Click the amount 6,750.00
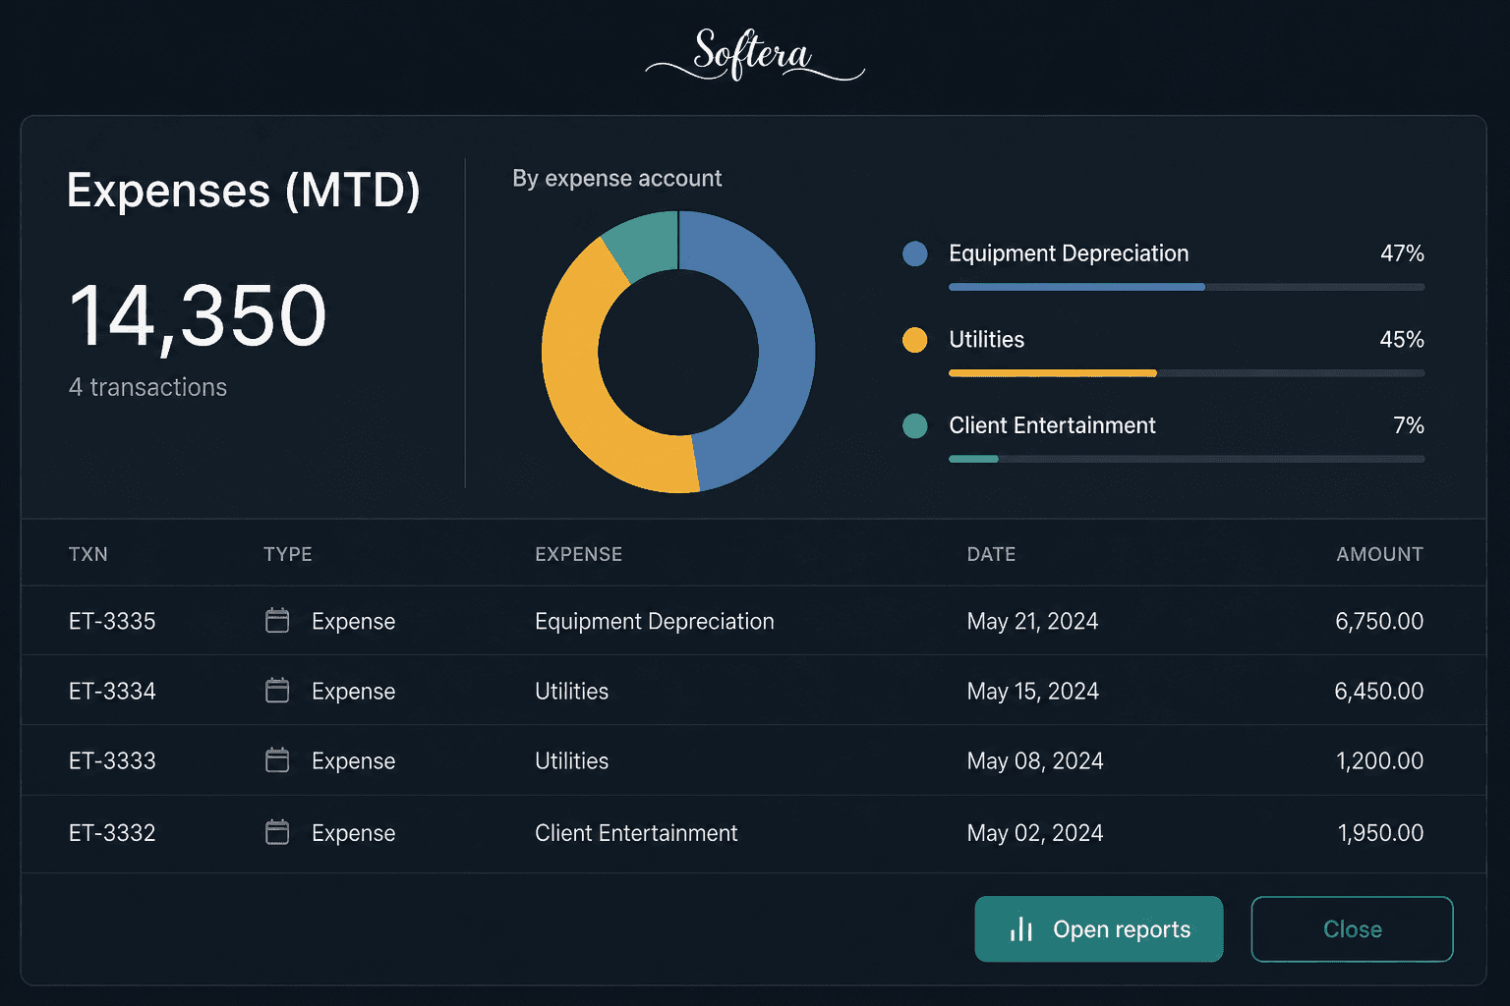 click(x=1379, y=621)
